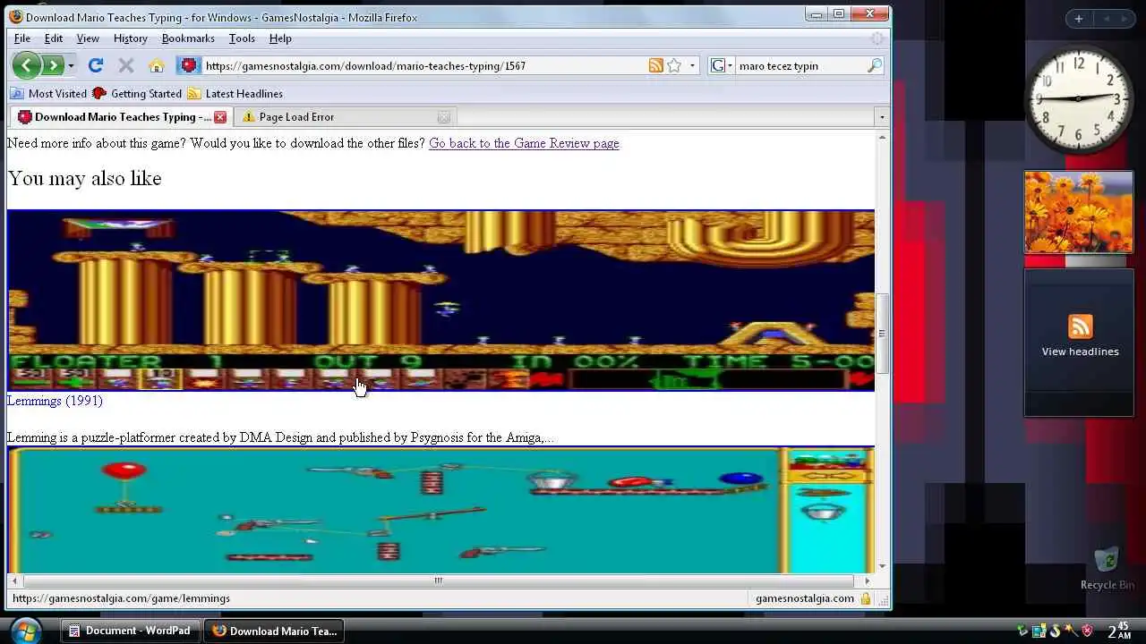Click the padlock security icon in status bar
1146x644 pixels.
coord(865,598)
